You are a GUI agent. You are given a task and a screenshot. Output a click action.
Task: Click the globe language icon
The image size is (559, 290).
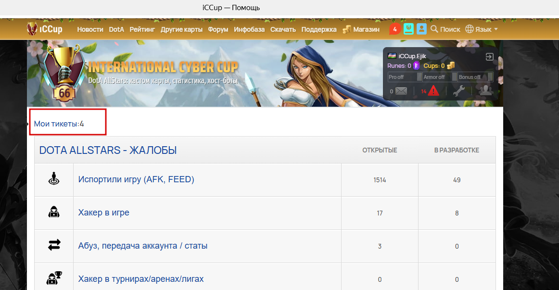point(470,29)
